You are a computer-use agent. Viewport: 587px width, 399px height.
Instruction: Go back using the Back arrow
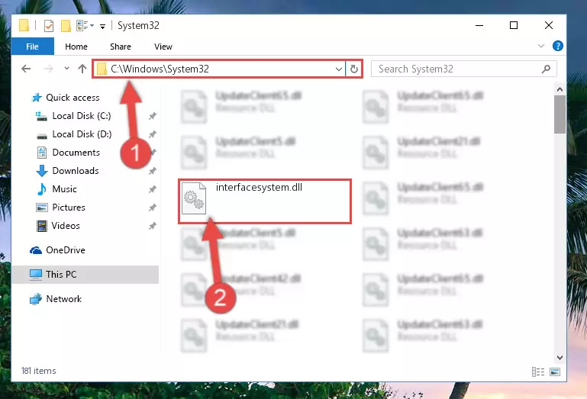tap(26, 69)
